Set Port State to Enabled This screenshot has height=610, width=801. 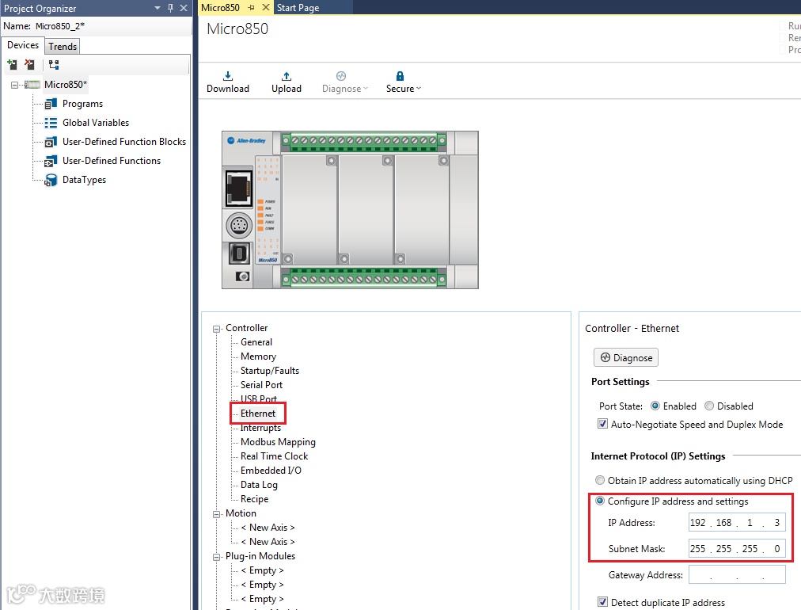tap(655, 406)
